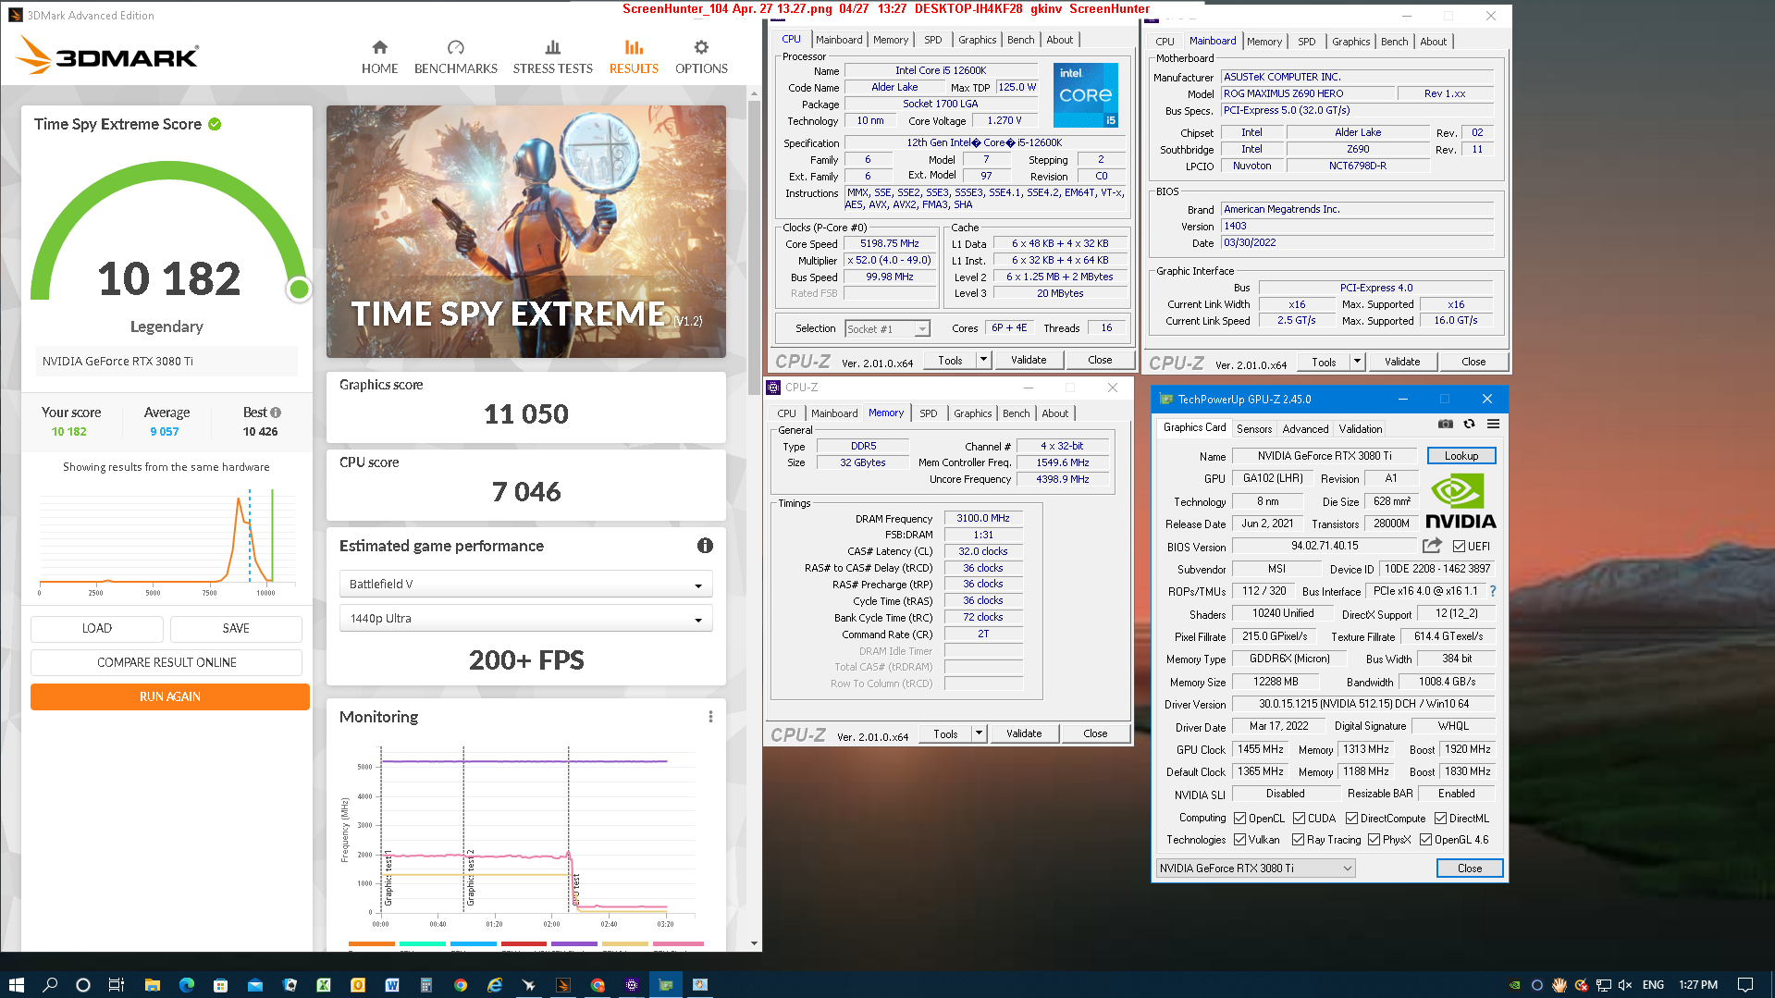
Task: Switch to GPU-Z Sensors tab
Action: click(1254, 429)
